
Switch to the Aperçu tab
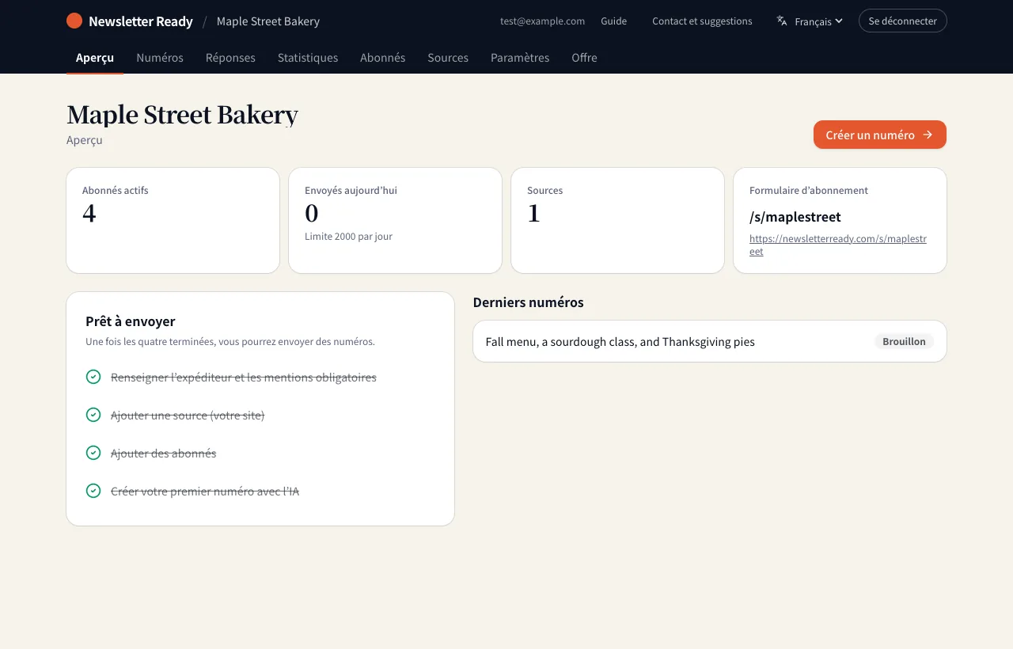95,58
